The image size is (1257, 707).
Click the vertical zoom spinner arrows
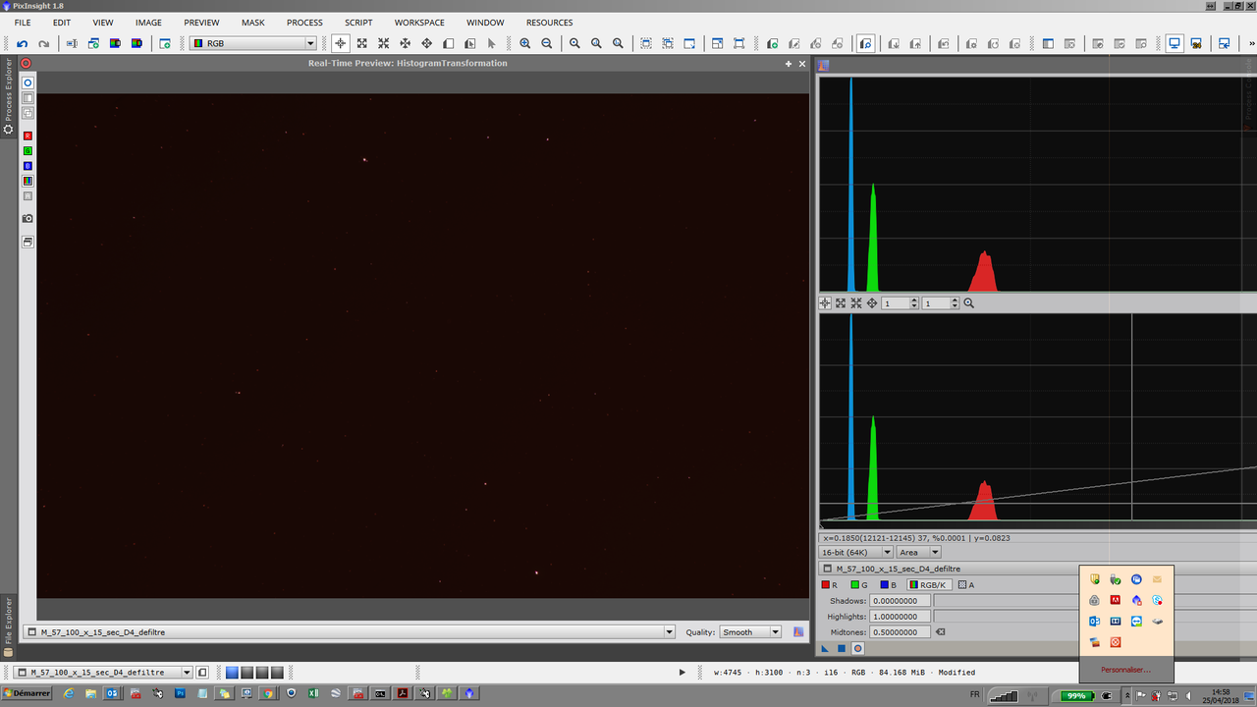coord(955,303)
